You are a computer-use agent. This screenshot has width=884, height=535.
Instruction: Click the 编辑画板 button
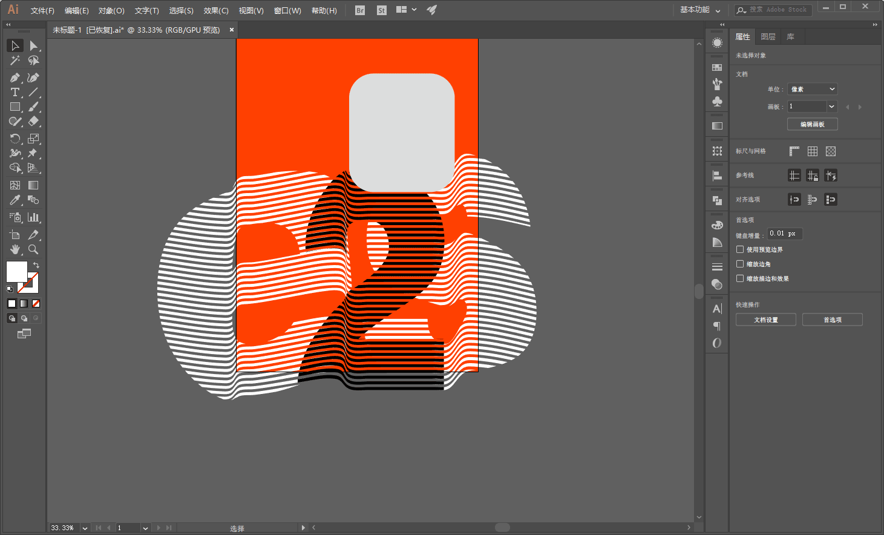click(813, 124)
